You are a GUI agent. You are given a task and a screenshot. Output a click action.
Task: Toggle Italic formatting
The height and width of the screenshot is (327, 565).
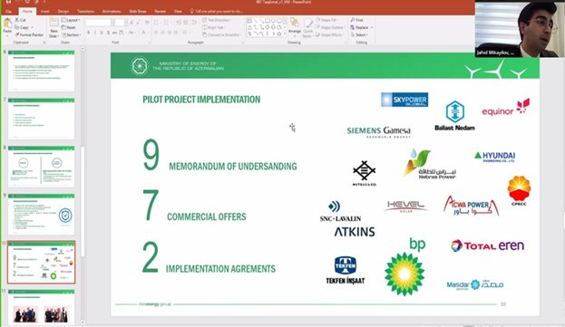[x=94, y=33]
